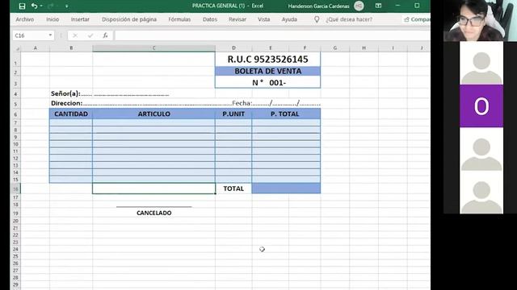Open Customize Quick Access Toolbar dropdown
The width and height of the screenshot is (517, 290).
pos(66,6)
